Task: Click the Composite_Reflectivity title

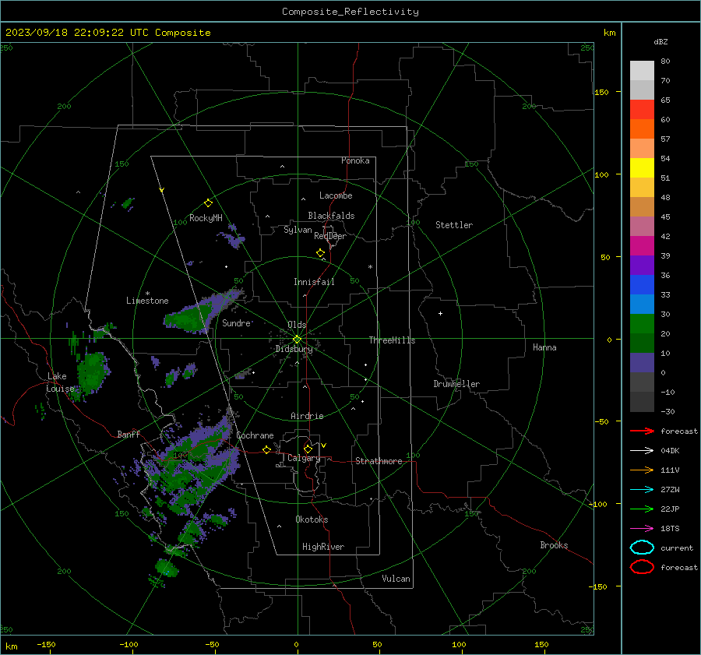Action: pos(350,12)
